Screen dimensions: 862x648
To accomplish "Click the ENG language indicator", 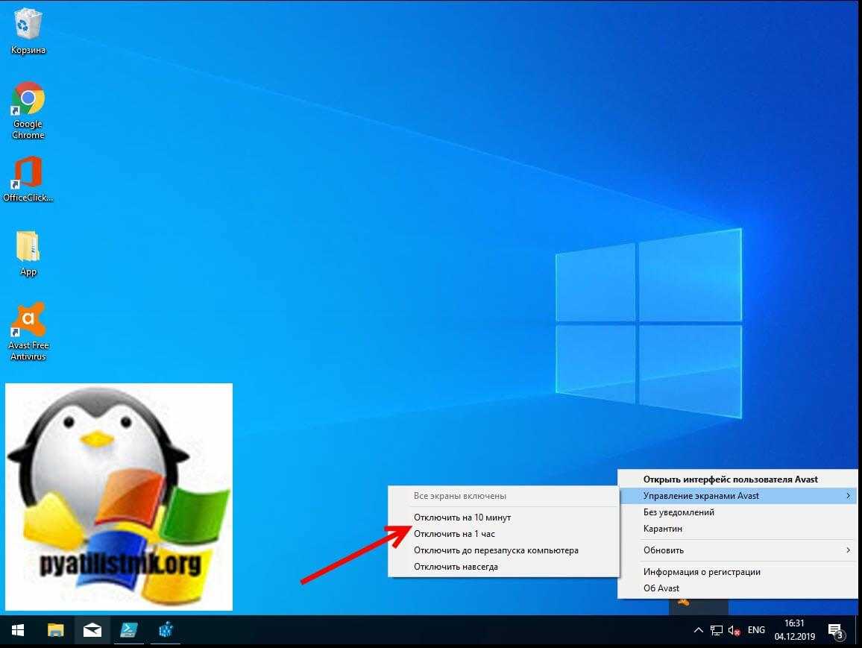I will (756, 631).
